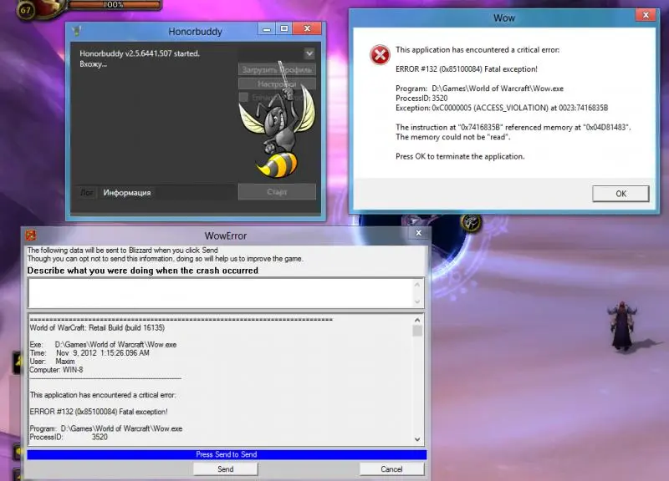The width and height of the screenshot is (669, 481).
Task: Click the Program path line in Wow dialog
Action: click(x=479, y=89)
